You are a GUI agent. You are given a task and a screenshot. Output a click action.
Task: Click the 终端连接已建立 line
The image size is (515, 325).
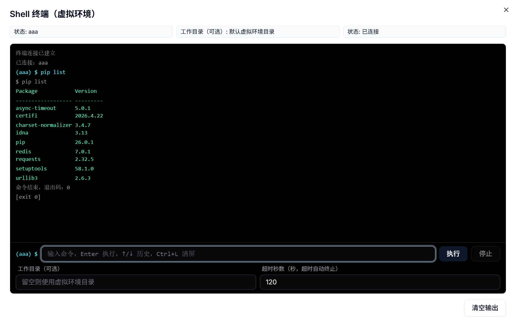36,53
